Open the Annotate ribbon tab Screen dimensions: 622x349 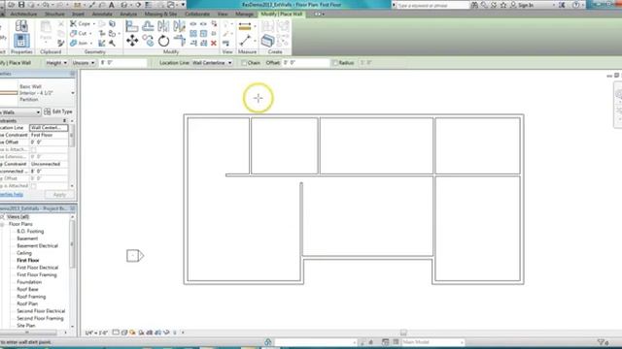tap(102, 14)
